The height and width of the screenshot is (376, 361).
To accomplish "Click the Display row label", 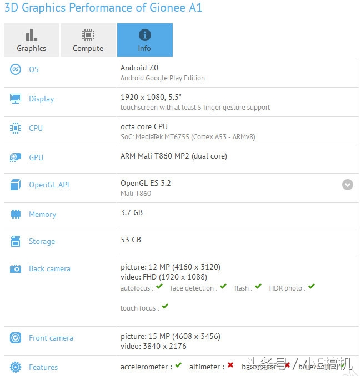I will (41, 99).
